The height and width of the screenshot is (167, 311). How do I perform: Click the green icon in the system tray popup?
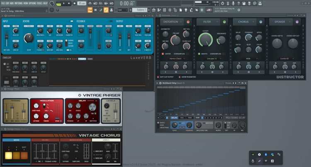tap(253, 154)
